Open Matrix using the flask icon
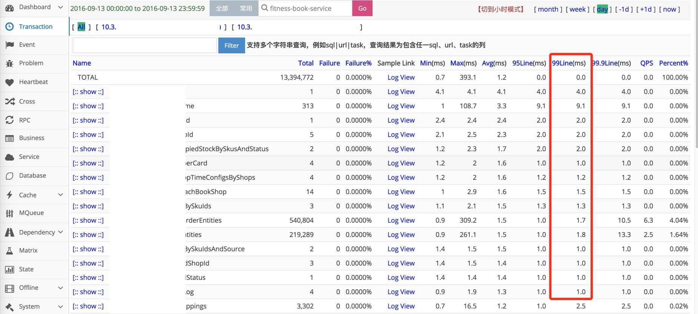Image resolution: width=698 pixels, height=314 pixels. point(10,251)
